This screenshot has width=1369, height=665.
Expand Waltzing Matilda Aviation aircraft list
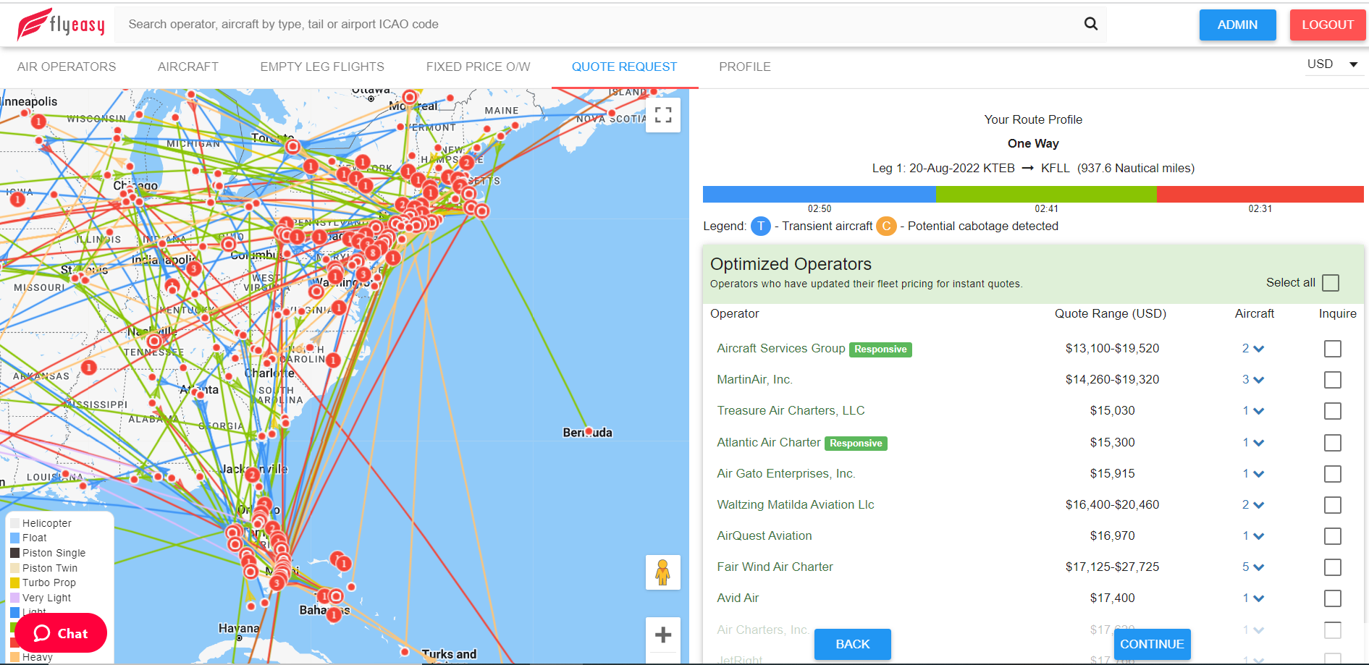(x=1253, y=505)
